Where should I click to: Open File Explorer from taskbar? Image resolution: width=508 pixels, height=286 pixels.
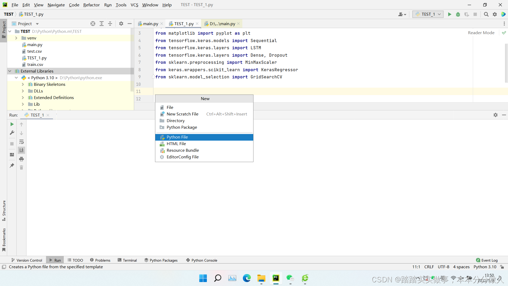(261, 278)
